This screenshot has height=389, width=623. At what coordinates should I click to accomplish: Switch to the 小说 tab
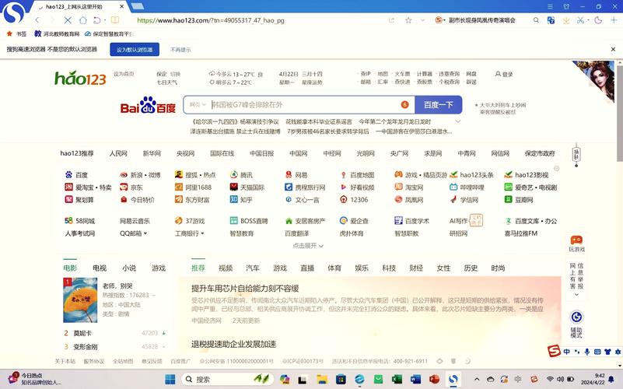click(129, 268)
